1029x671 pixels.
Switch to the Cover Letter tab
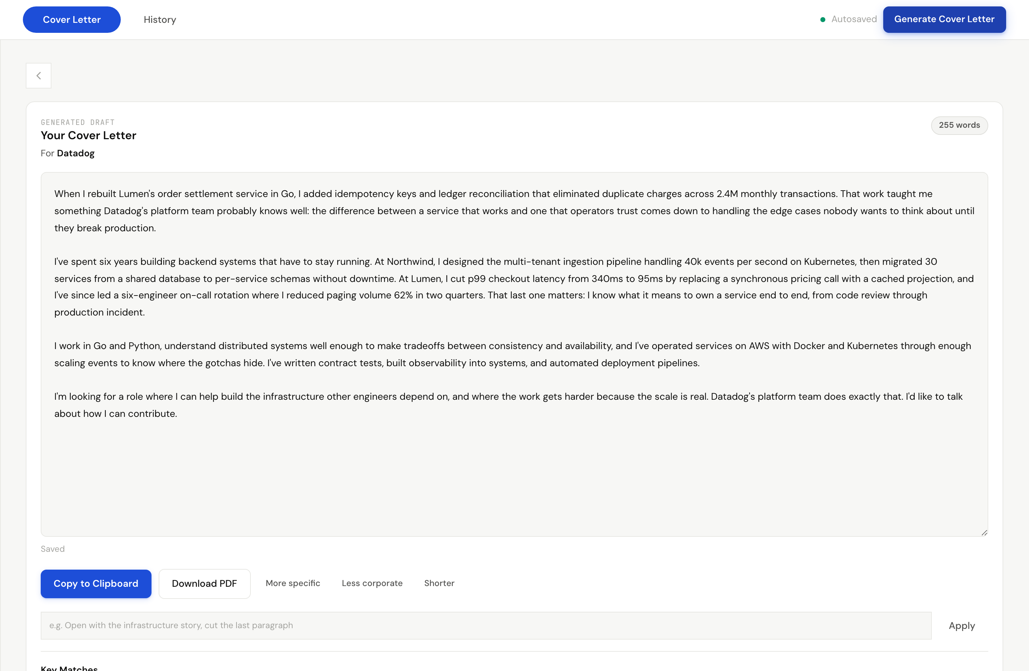tap(72, 19)
